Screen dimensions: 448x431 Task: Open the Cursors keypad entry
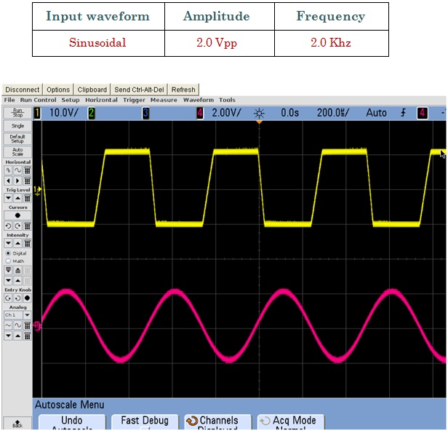(x=27, y=226)
